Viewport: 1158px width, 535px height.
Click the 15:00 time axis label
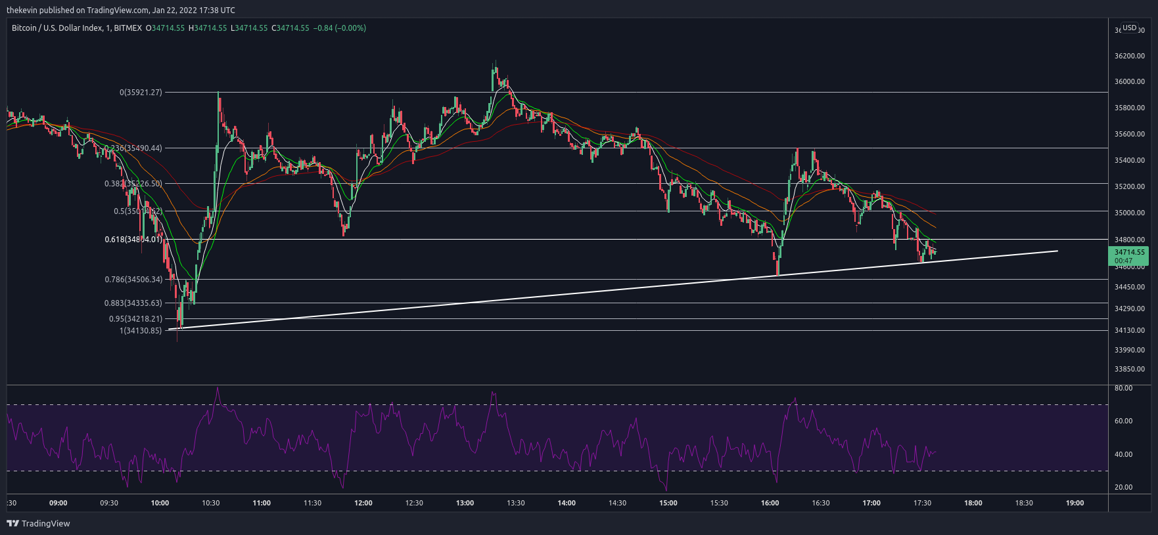pos(668,503)
